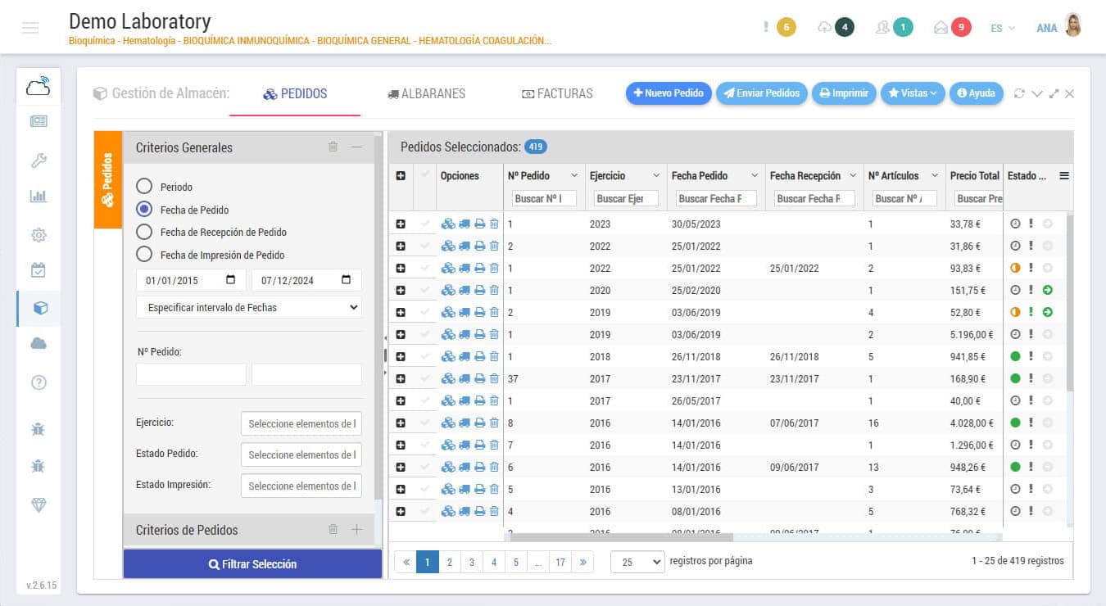The height and width of the screenshot is (606, 1106).
Task: Open the Nº Pedido column dropdown arrow
Action: (573, 175)
